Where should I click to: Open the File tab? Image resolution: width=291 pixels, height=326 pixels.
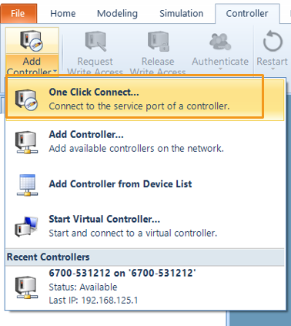click(18, 13)
